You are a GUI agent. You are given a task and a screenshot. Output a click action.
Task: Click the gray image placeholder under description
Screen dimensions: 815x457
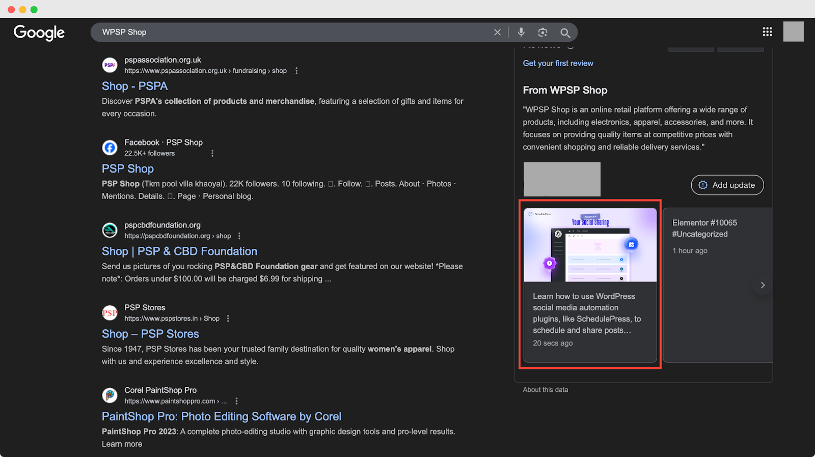point(562,179)
